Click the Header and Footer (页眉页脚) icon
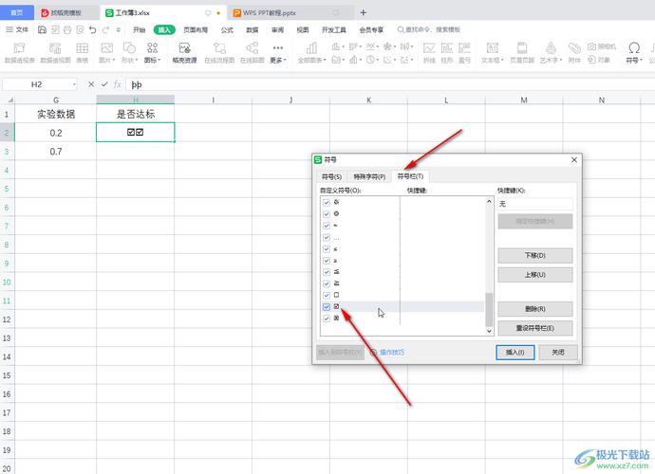The height and width of the screenshot is (474, 655). (x=522, y=52)
